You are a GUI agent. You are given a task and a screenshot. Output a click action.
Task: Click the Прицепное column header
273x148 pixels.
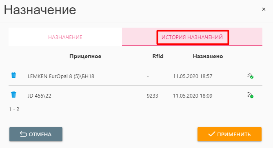pos(85,56)
